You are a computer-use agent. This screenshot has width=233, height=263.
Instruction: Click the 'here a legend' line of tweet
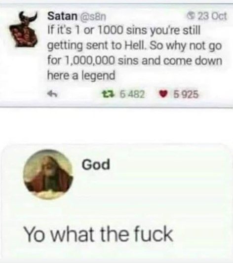81,75
